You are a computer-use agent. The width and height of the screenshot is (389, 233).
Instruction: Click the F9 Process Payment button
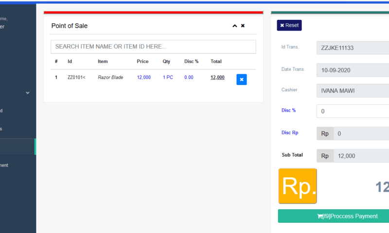(334, 216)
